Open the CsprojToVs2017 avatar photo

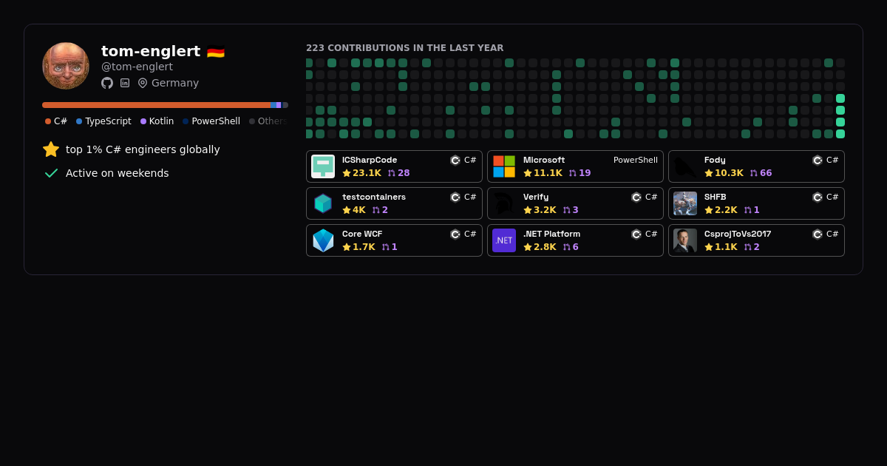tap(685, 240)
